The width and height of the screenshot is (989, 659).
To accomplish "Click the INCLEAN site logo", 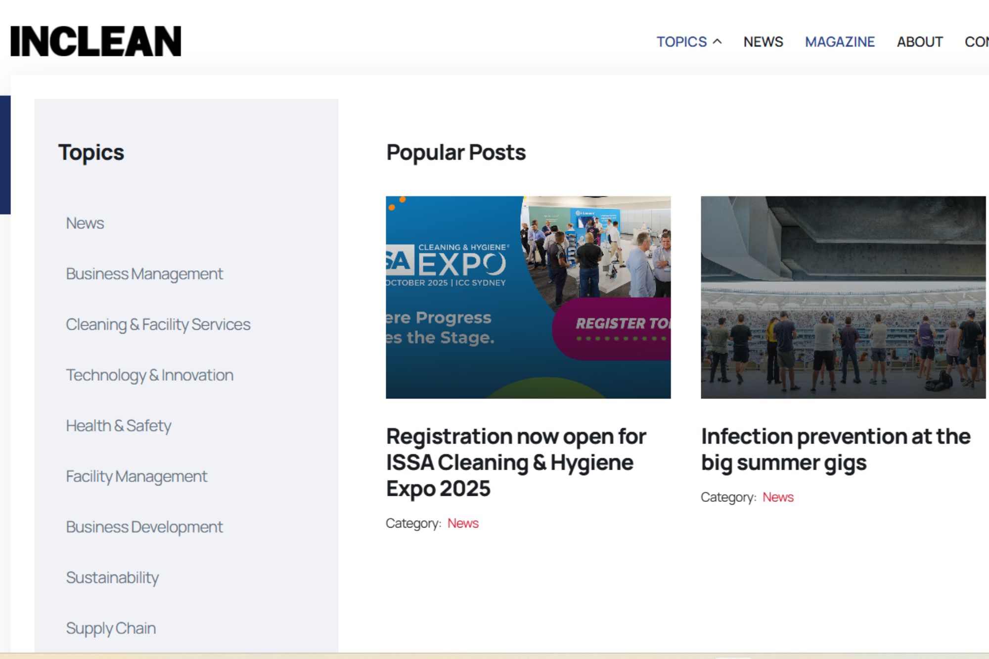I will (95, 42).
